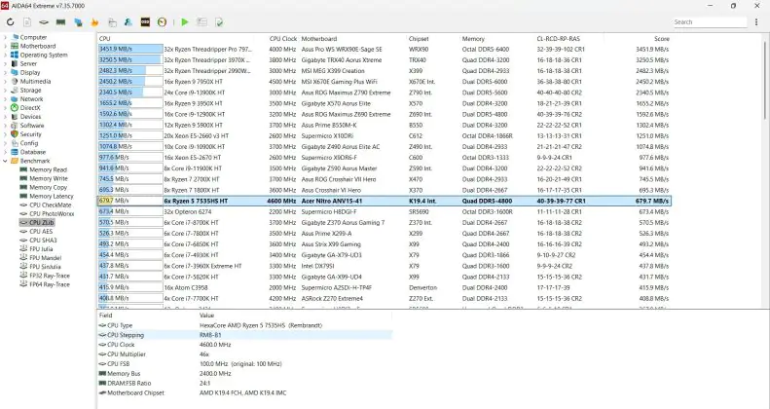Select CPU PhotoWorxx benchmark
770x409 pixels.
pyautogui.click(x=52, y=214)
